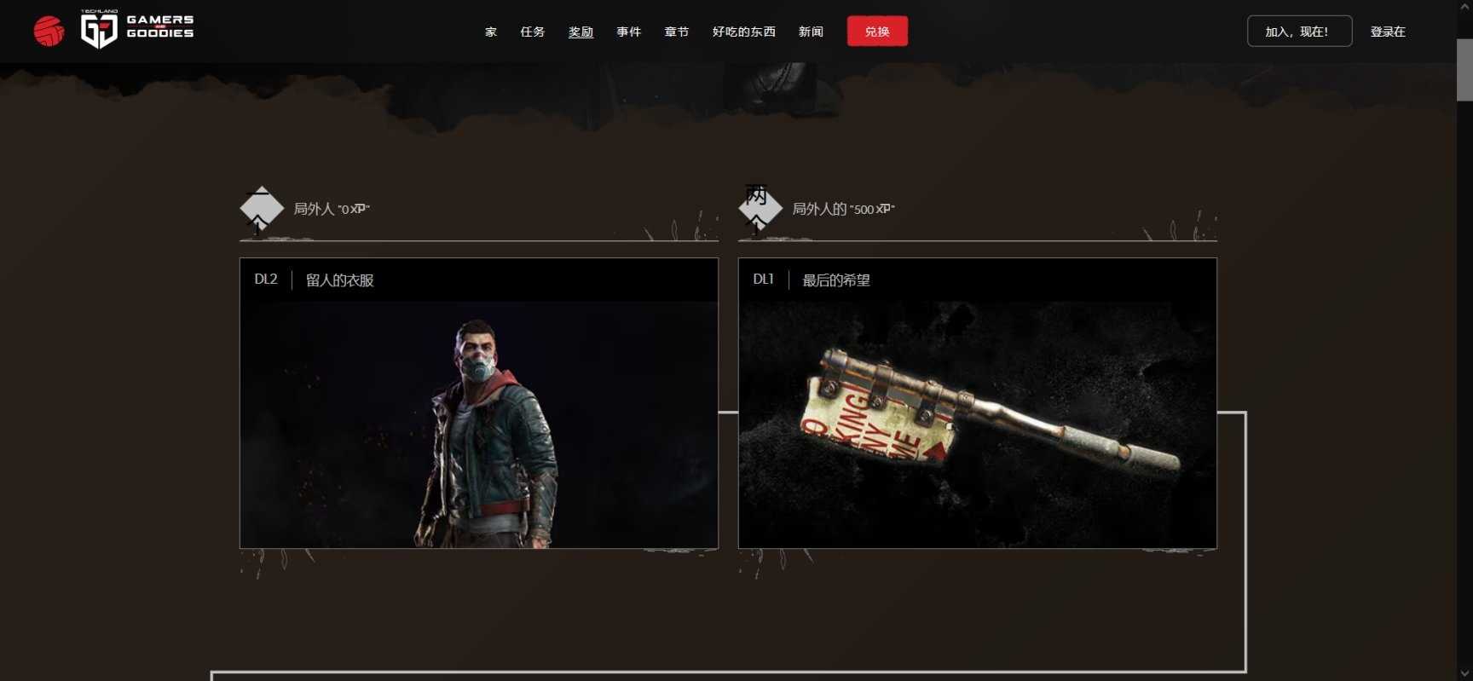View the 留人的衣服 outfit reward image
The width and height of the screenshot is (1473, 681).
tap(479, 424)
